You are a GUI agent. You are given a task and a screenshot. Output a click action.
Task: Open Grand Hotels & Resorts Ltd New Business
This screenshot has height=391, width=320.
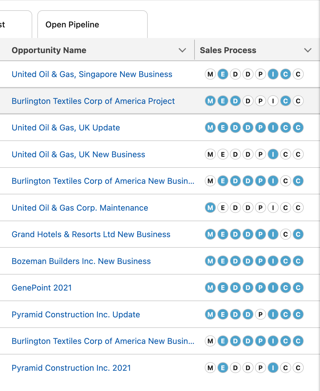(91, 234)
